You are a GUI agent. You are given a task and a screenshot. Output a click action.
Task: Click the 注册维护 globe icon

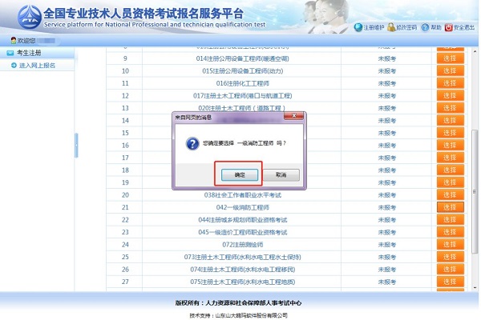pyautogui.click(x=358, y=27)
